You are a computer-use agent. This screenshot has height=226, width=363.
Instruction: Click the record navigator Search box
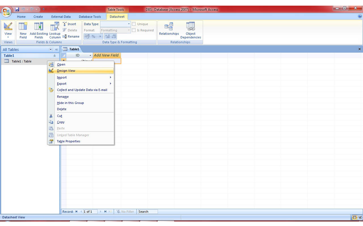(x=147, y=212)
